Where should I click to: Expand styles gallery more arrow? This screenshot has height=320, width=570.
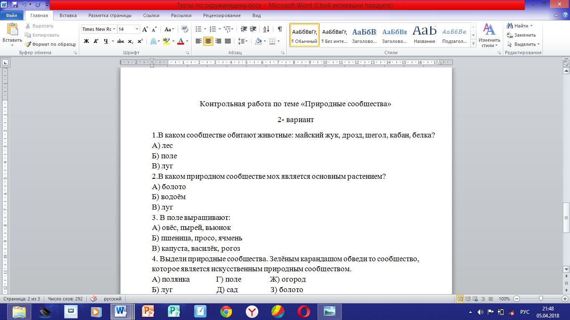tap(473, 44)
